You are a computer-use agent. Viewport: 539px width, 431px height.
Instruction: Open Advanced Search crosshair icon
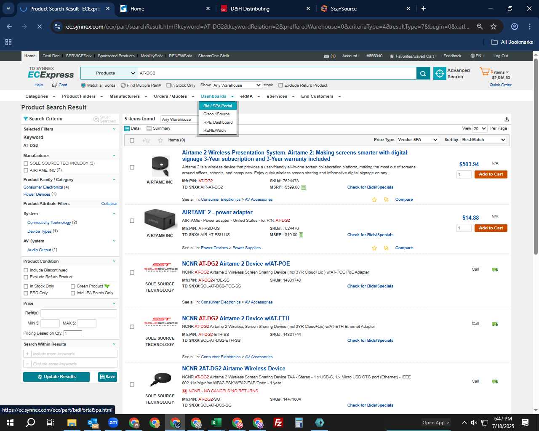(440, 73)
